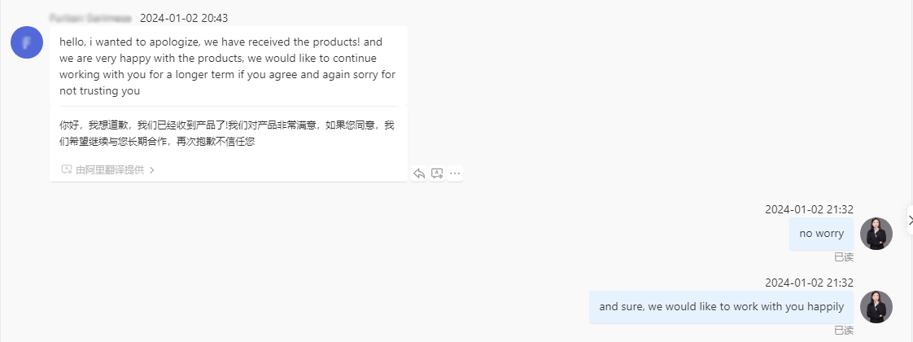Click the "and sure, we would like" message bubble
The image size is (913, 342).
721,307
